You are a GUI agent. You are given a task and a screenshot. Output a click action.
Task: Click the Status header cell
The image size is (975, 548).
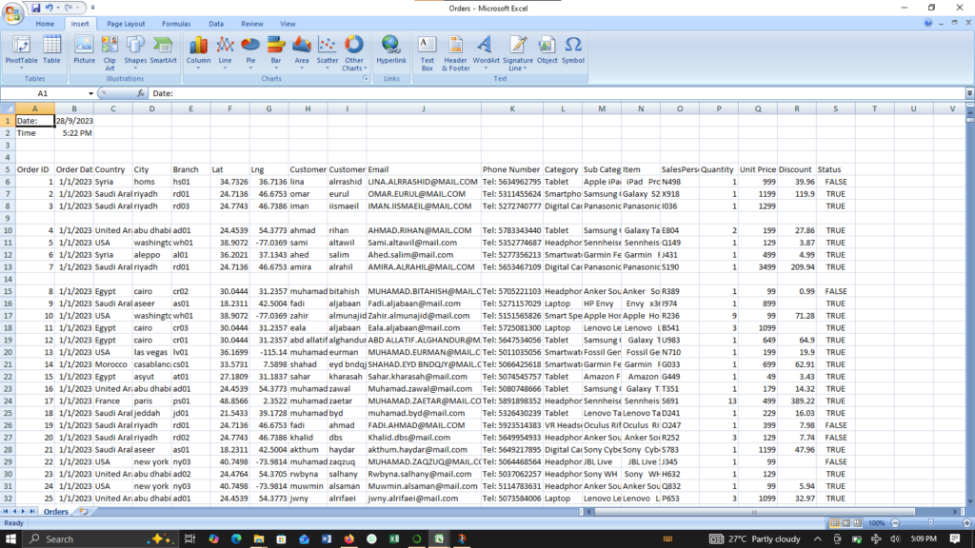pos(835,169)
